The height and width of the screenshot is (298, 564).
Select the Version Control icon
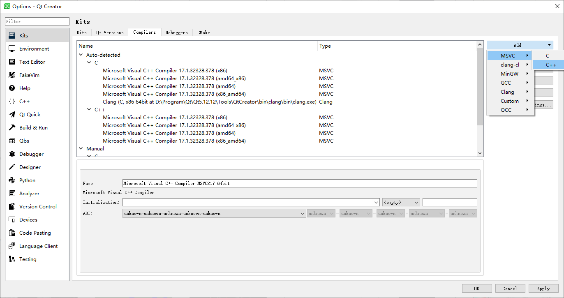[12, 206]
